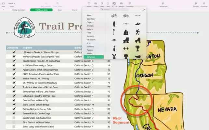Insert the hiker shape from Activities
This screenshot has height=130, width=209.
pos(137,32)
